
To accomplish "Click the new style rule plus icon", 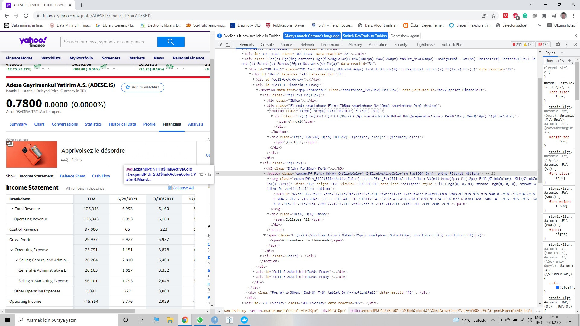I will click(x=570, y=61).
